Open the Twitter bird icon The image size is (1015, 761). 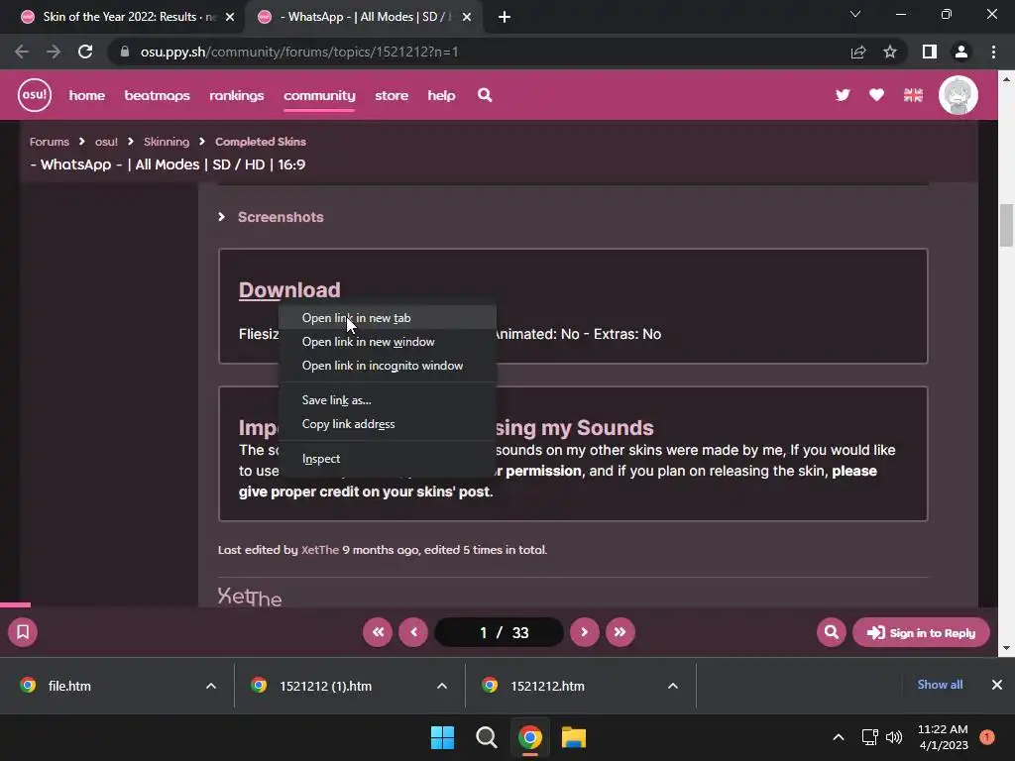point(843,95)
